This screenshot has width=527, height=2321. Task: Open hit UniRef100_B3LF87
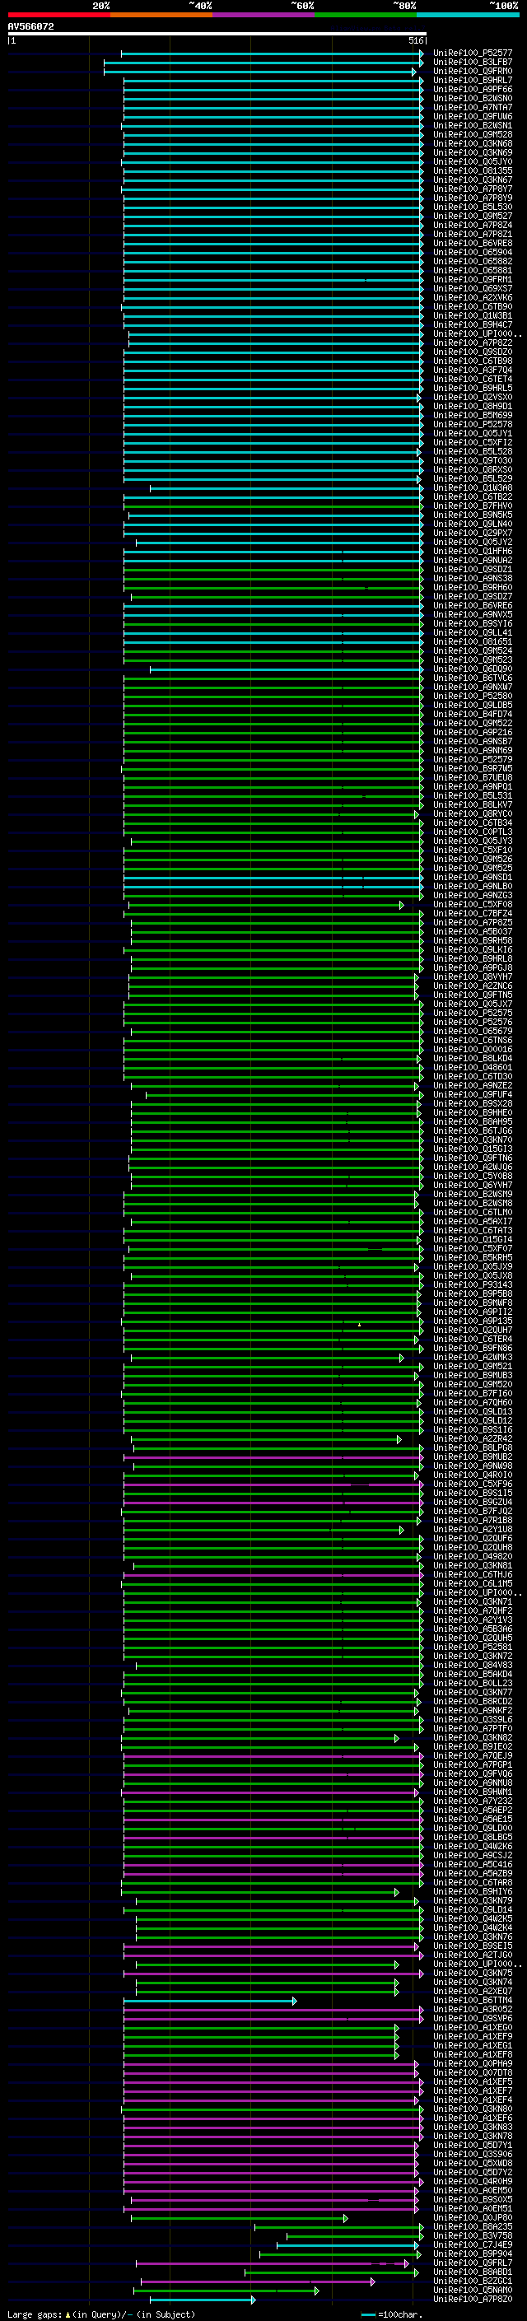coord(472,63)
